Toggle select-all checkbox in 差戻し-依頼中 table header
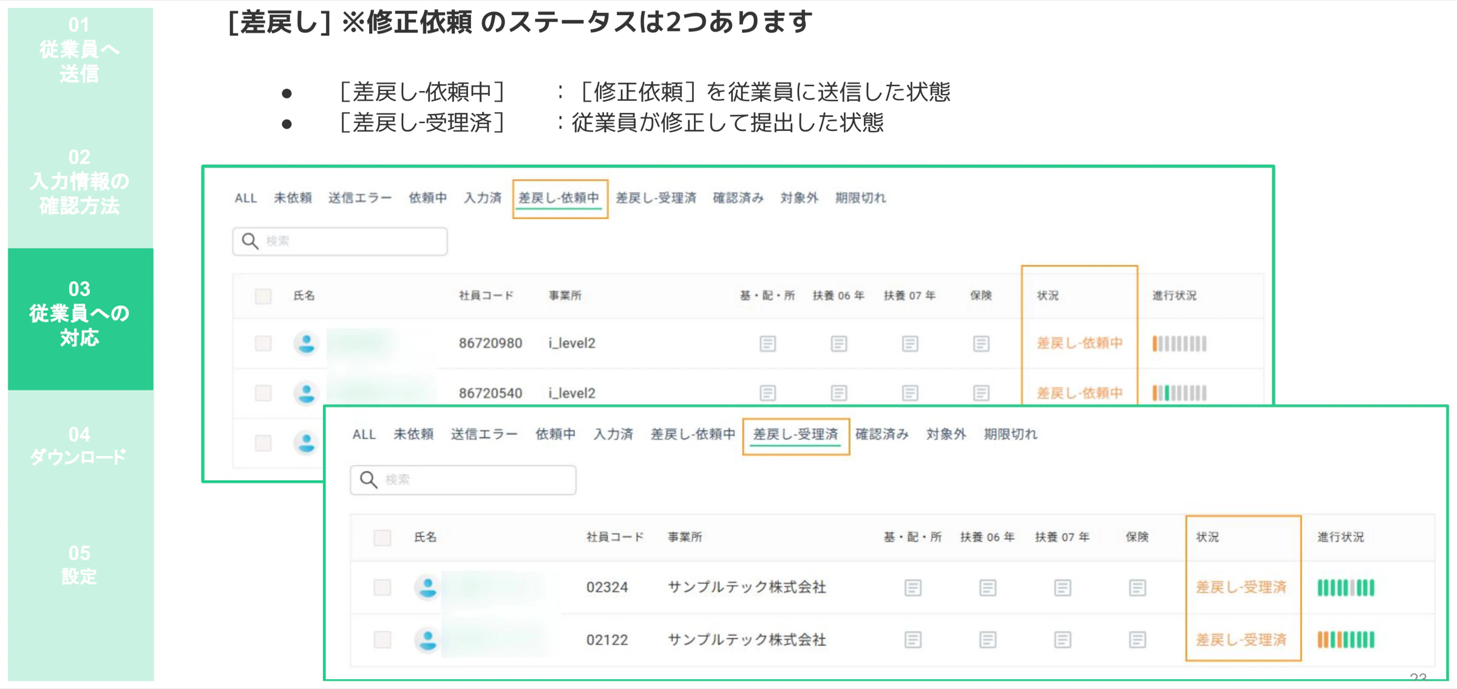The height and width of the screenshot is (689, 1457). tap(263, 296)
